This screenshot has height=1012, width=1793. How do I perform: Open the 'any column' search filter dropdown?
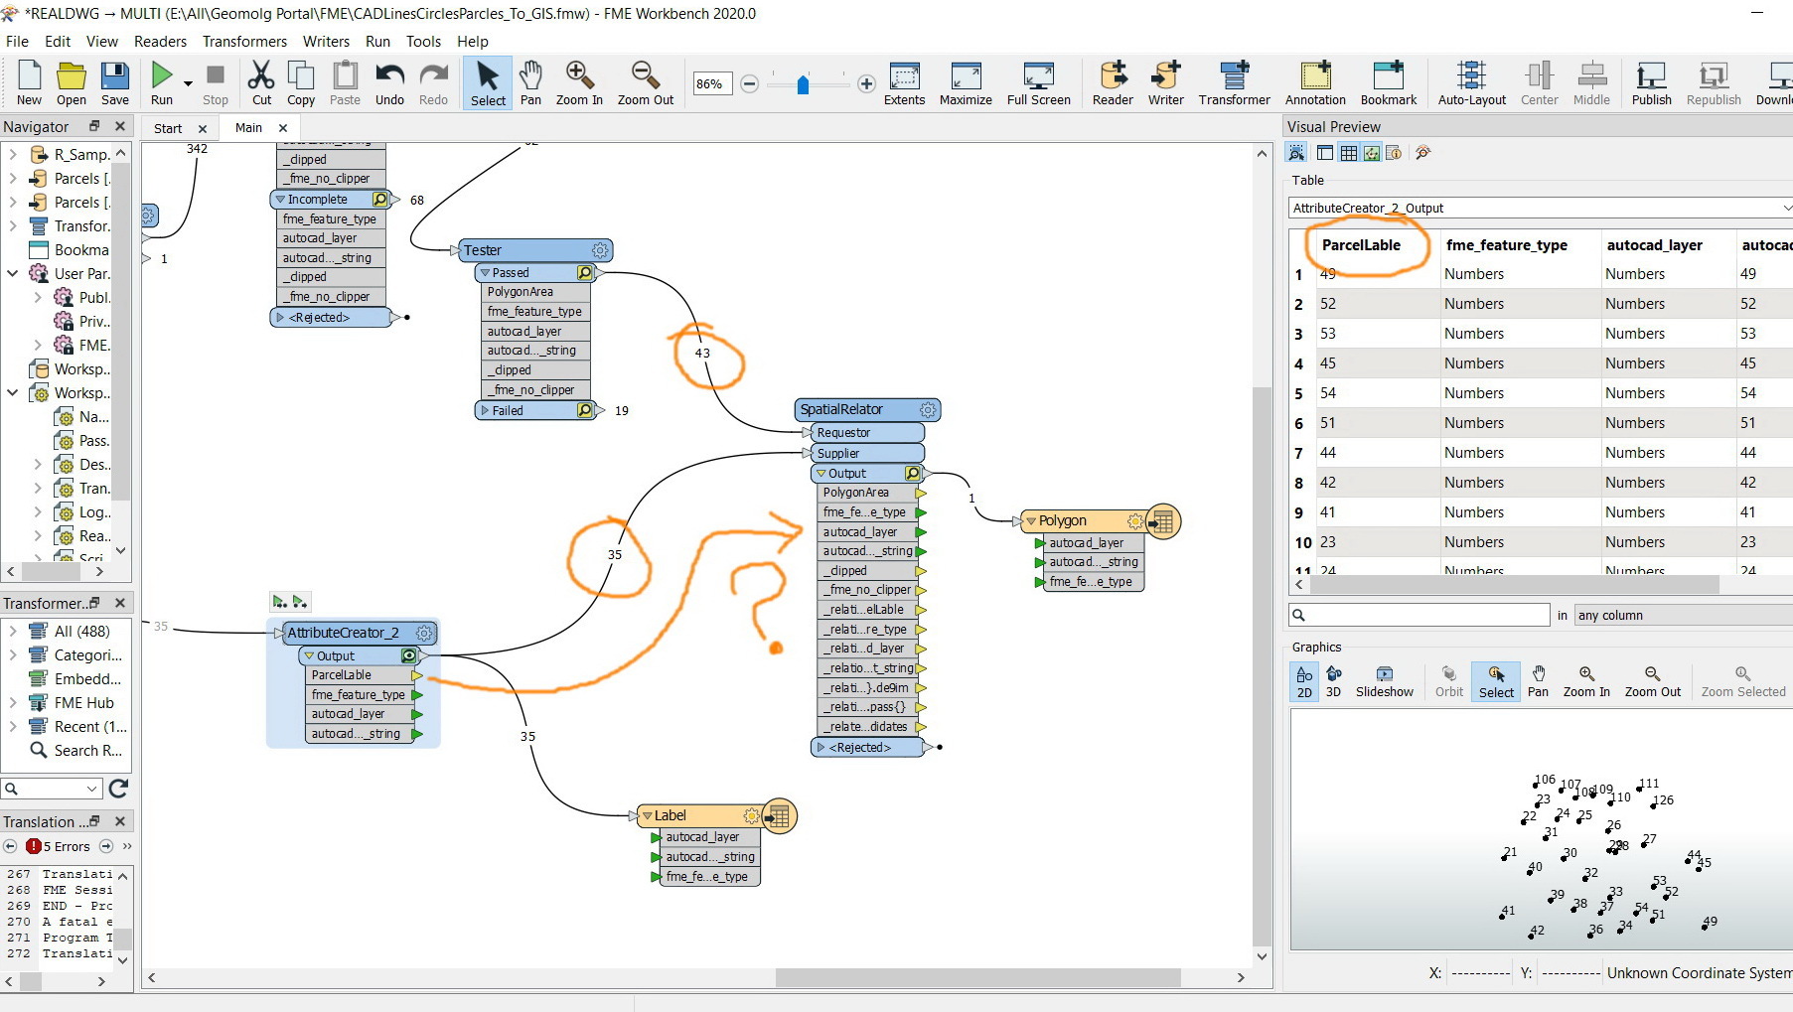1683,615
